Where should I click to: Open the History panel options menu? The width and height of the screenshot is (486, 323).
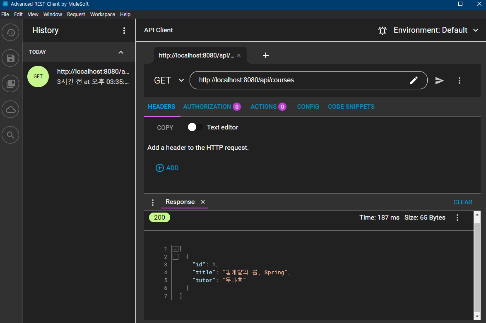coord(124,30)
